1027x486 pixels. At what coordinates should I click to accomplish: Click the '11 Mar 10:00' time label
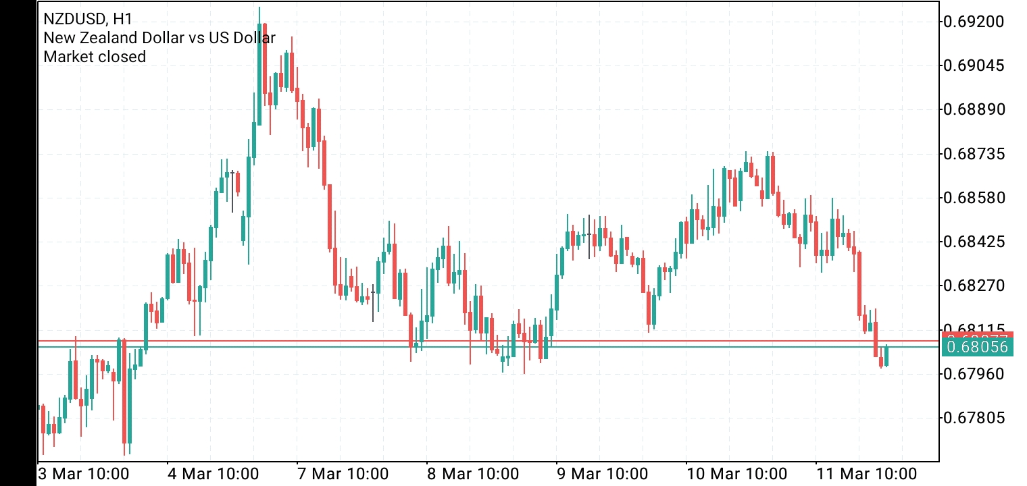tap(866, 473)
